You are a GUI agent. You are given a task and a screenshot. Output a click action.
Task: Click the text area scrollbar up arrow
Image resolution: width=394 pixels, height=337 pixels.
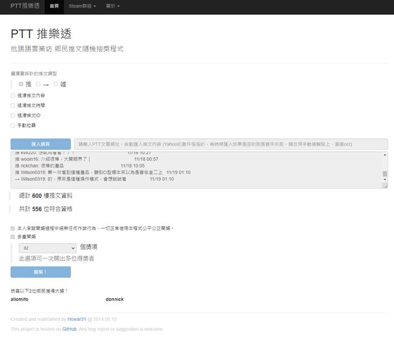pyautogui.click(x=385, y=155)
